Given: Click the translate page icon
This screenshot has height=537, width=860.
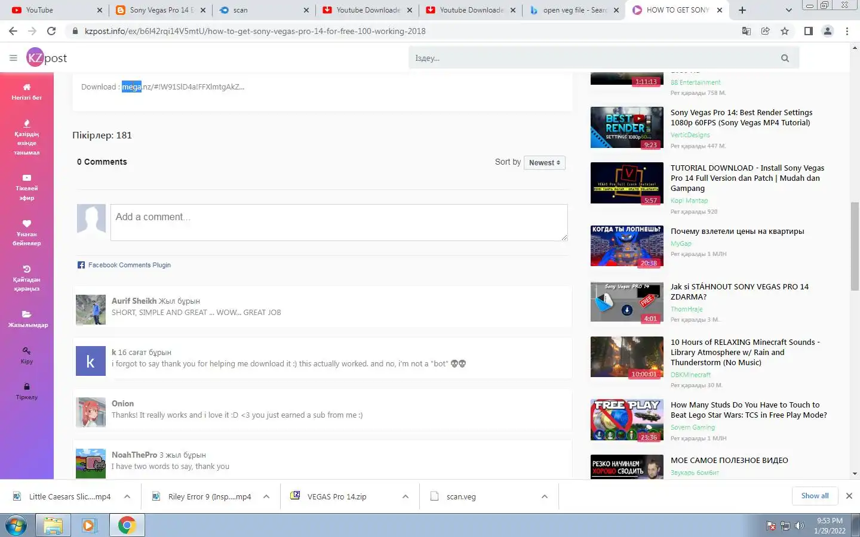Looking at the screenshot, I should (746, 31).
